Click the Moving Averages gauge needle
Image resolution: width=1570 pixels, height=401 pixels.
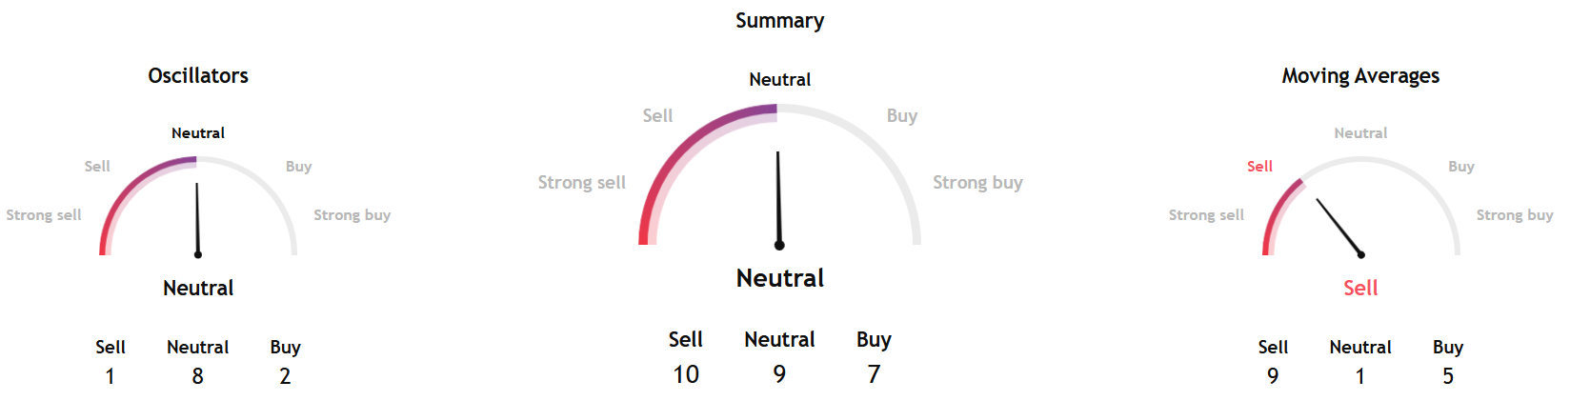pos(1339,227)
